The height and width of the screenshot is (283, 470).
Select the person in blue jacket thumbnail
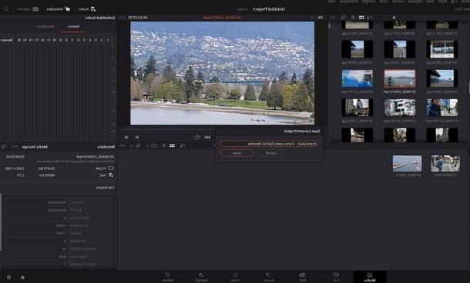(x=442, y=108)
